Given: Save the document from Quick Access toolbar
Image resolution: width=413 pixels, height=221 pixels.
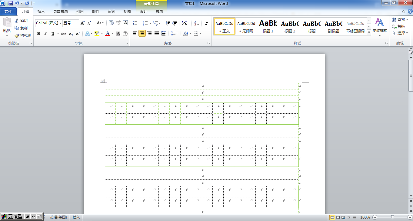Looking at the screenshot, I should pos(11,3).
